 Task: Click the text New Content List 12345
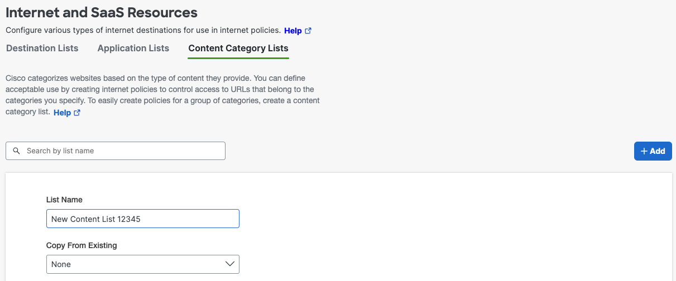click(96, 219)
